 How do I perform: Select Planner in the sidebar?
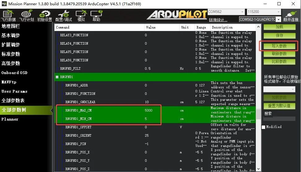(10, 119)
